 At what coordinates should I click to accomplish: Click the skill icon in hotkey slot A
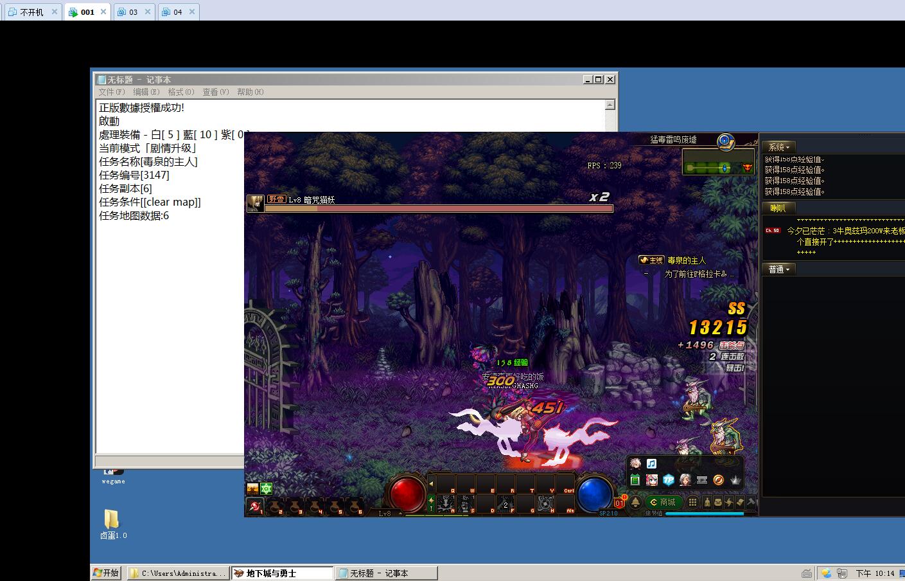coord(446,503)
